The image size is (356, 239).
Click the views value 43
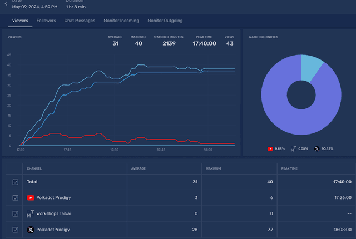pyautogui.click(x=230, y=43)
